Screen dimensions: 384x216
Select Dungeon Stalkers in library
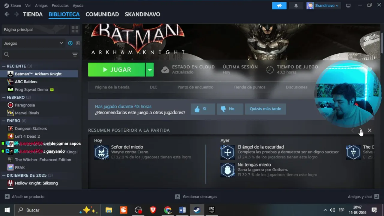click(40, 128)
